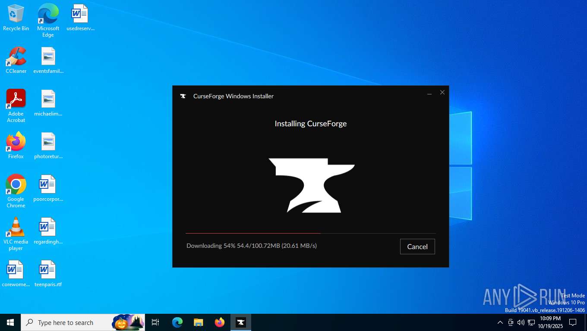Launch Firefox from the taskbar
Viewport: 587px width, 331px height.
(220, 322)
